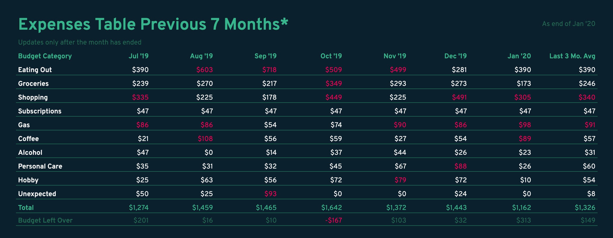Select the red $93 Unexpected value
Screen dimensions: 613x238
(x=270, y=194)
